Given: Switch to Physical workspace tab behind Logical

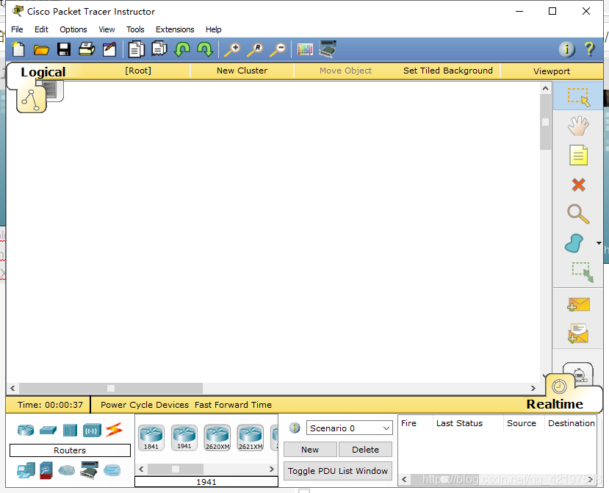Looking at the screenshot, I should pos(55,90).
